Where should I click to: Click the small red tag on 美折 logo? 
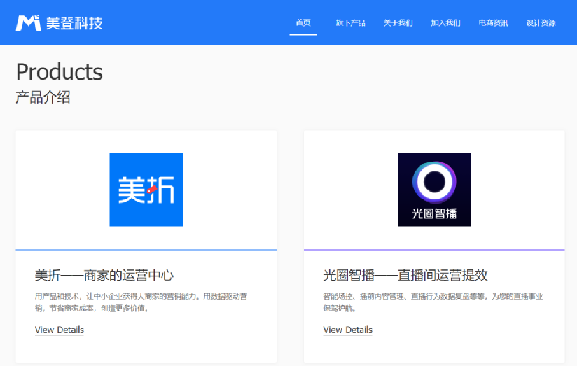tap(151, 189)
